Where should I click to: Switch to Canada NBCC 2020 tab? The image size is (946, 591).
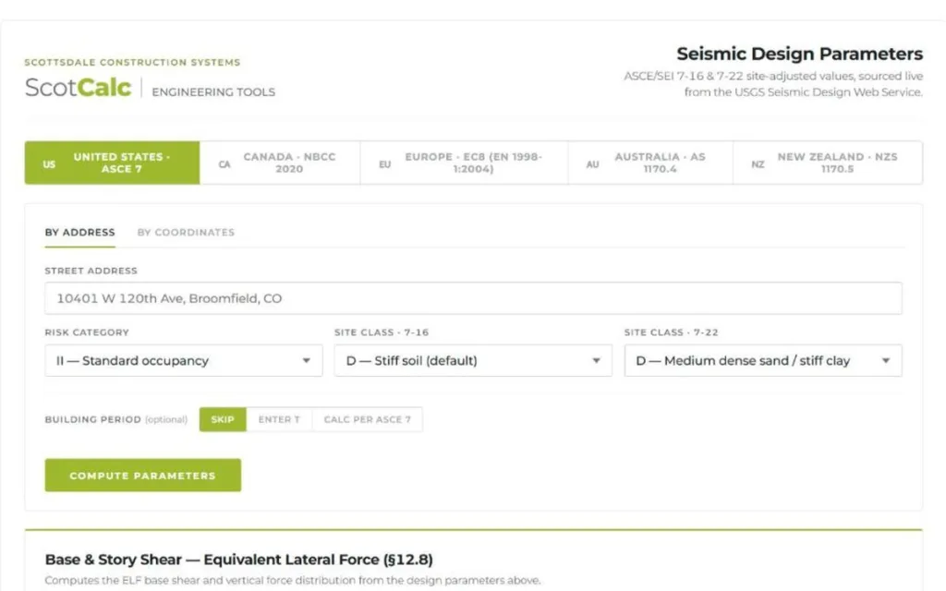(280, 163)
